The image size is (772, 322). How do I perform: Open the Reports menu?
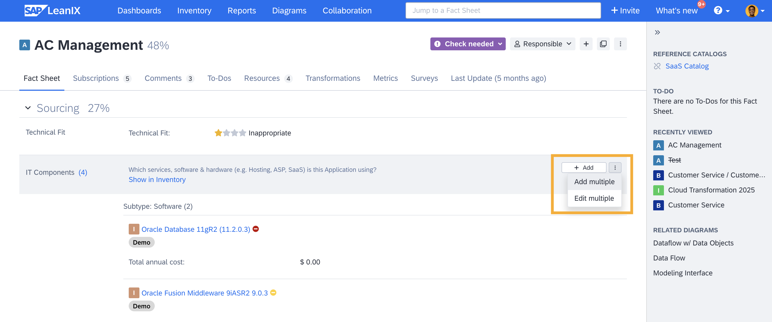coord(242,10)
